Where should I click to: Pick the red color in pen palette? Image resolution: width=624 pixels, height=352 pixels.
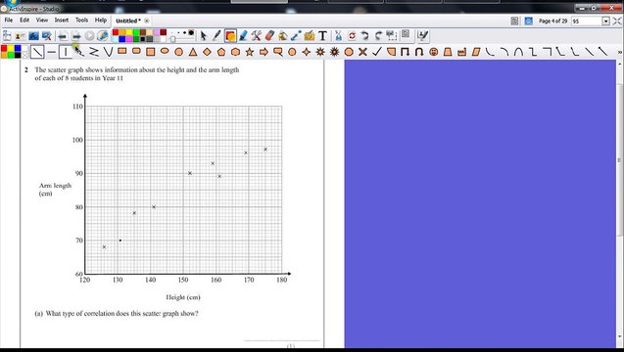coord(116,32)
